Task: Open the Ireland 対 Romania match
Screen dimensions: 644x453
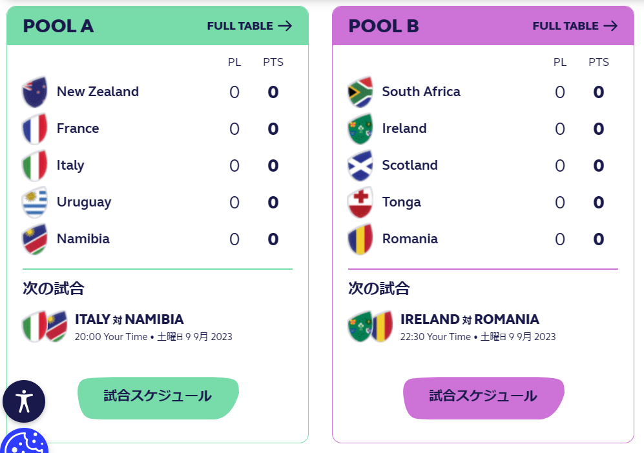Action: tap(470, 319)
